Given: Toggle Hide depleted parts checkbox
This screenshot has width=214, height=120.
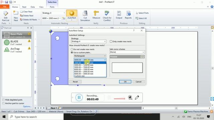Looking at the screenshot, I should pos(4,100).
